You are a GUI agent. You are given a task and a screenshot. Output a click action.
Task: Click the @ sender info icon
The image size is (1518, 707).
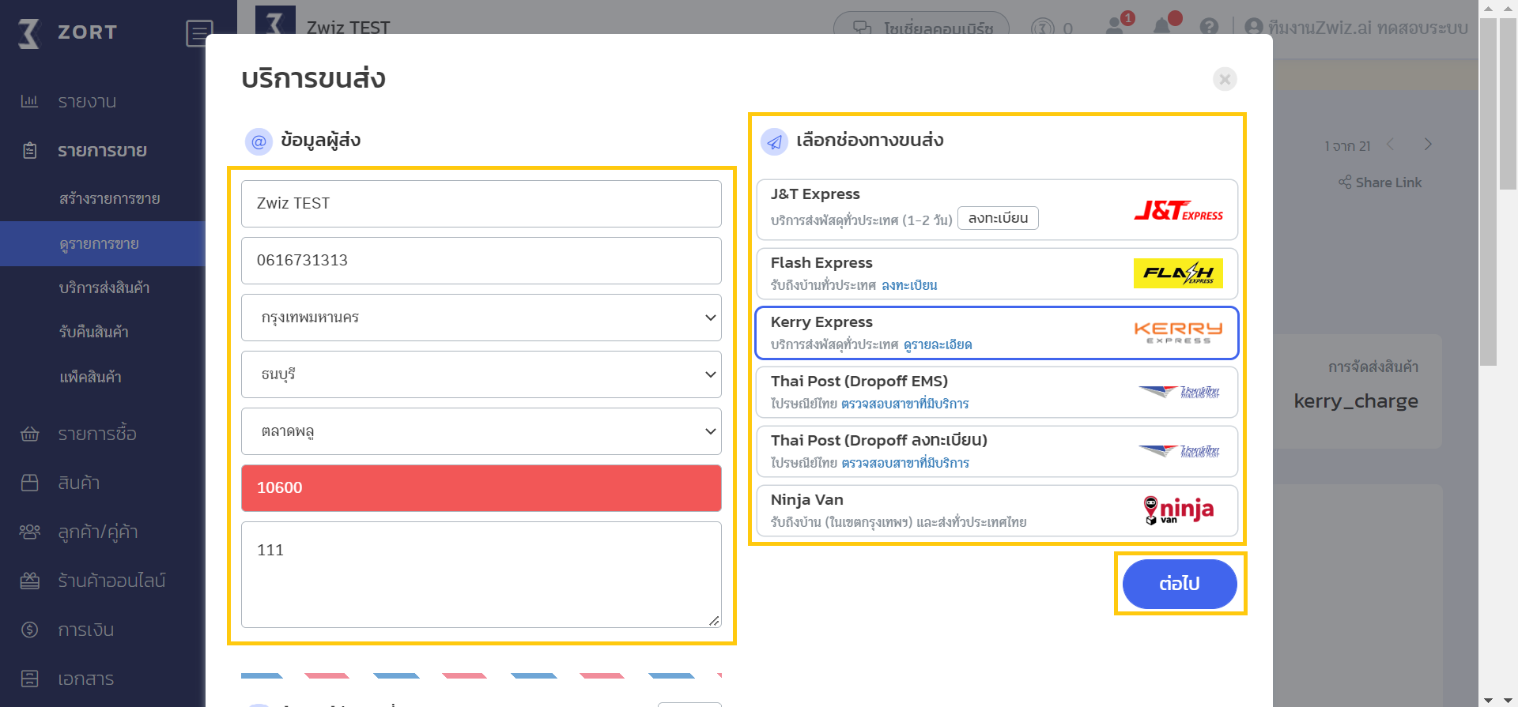pos(259,142)
